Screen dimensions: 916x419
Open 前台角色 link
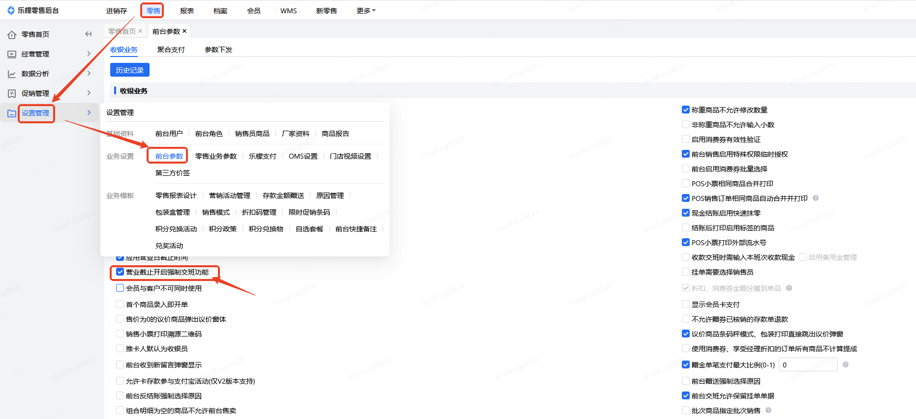(209, 134)
